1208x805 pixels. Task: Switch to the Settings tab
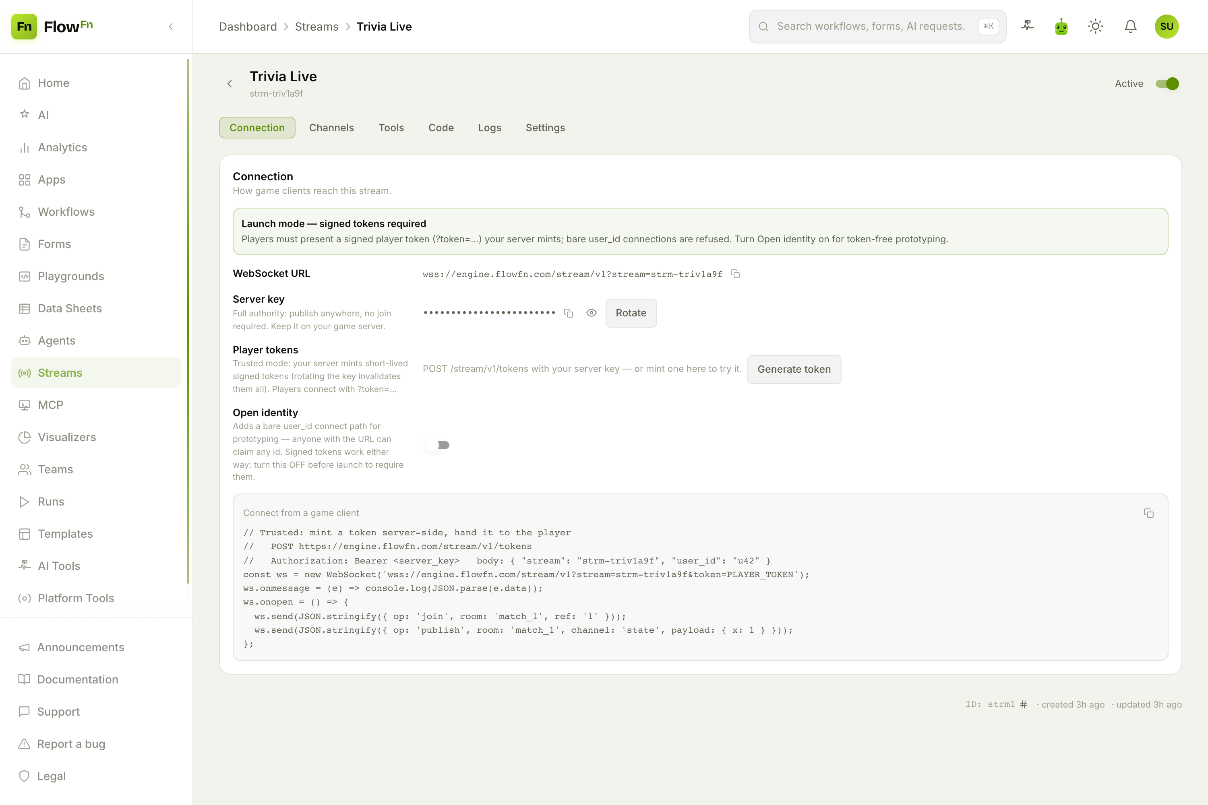tap(546, 128)
